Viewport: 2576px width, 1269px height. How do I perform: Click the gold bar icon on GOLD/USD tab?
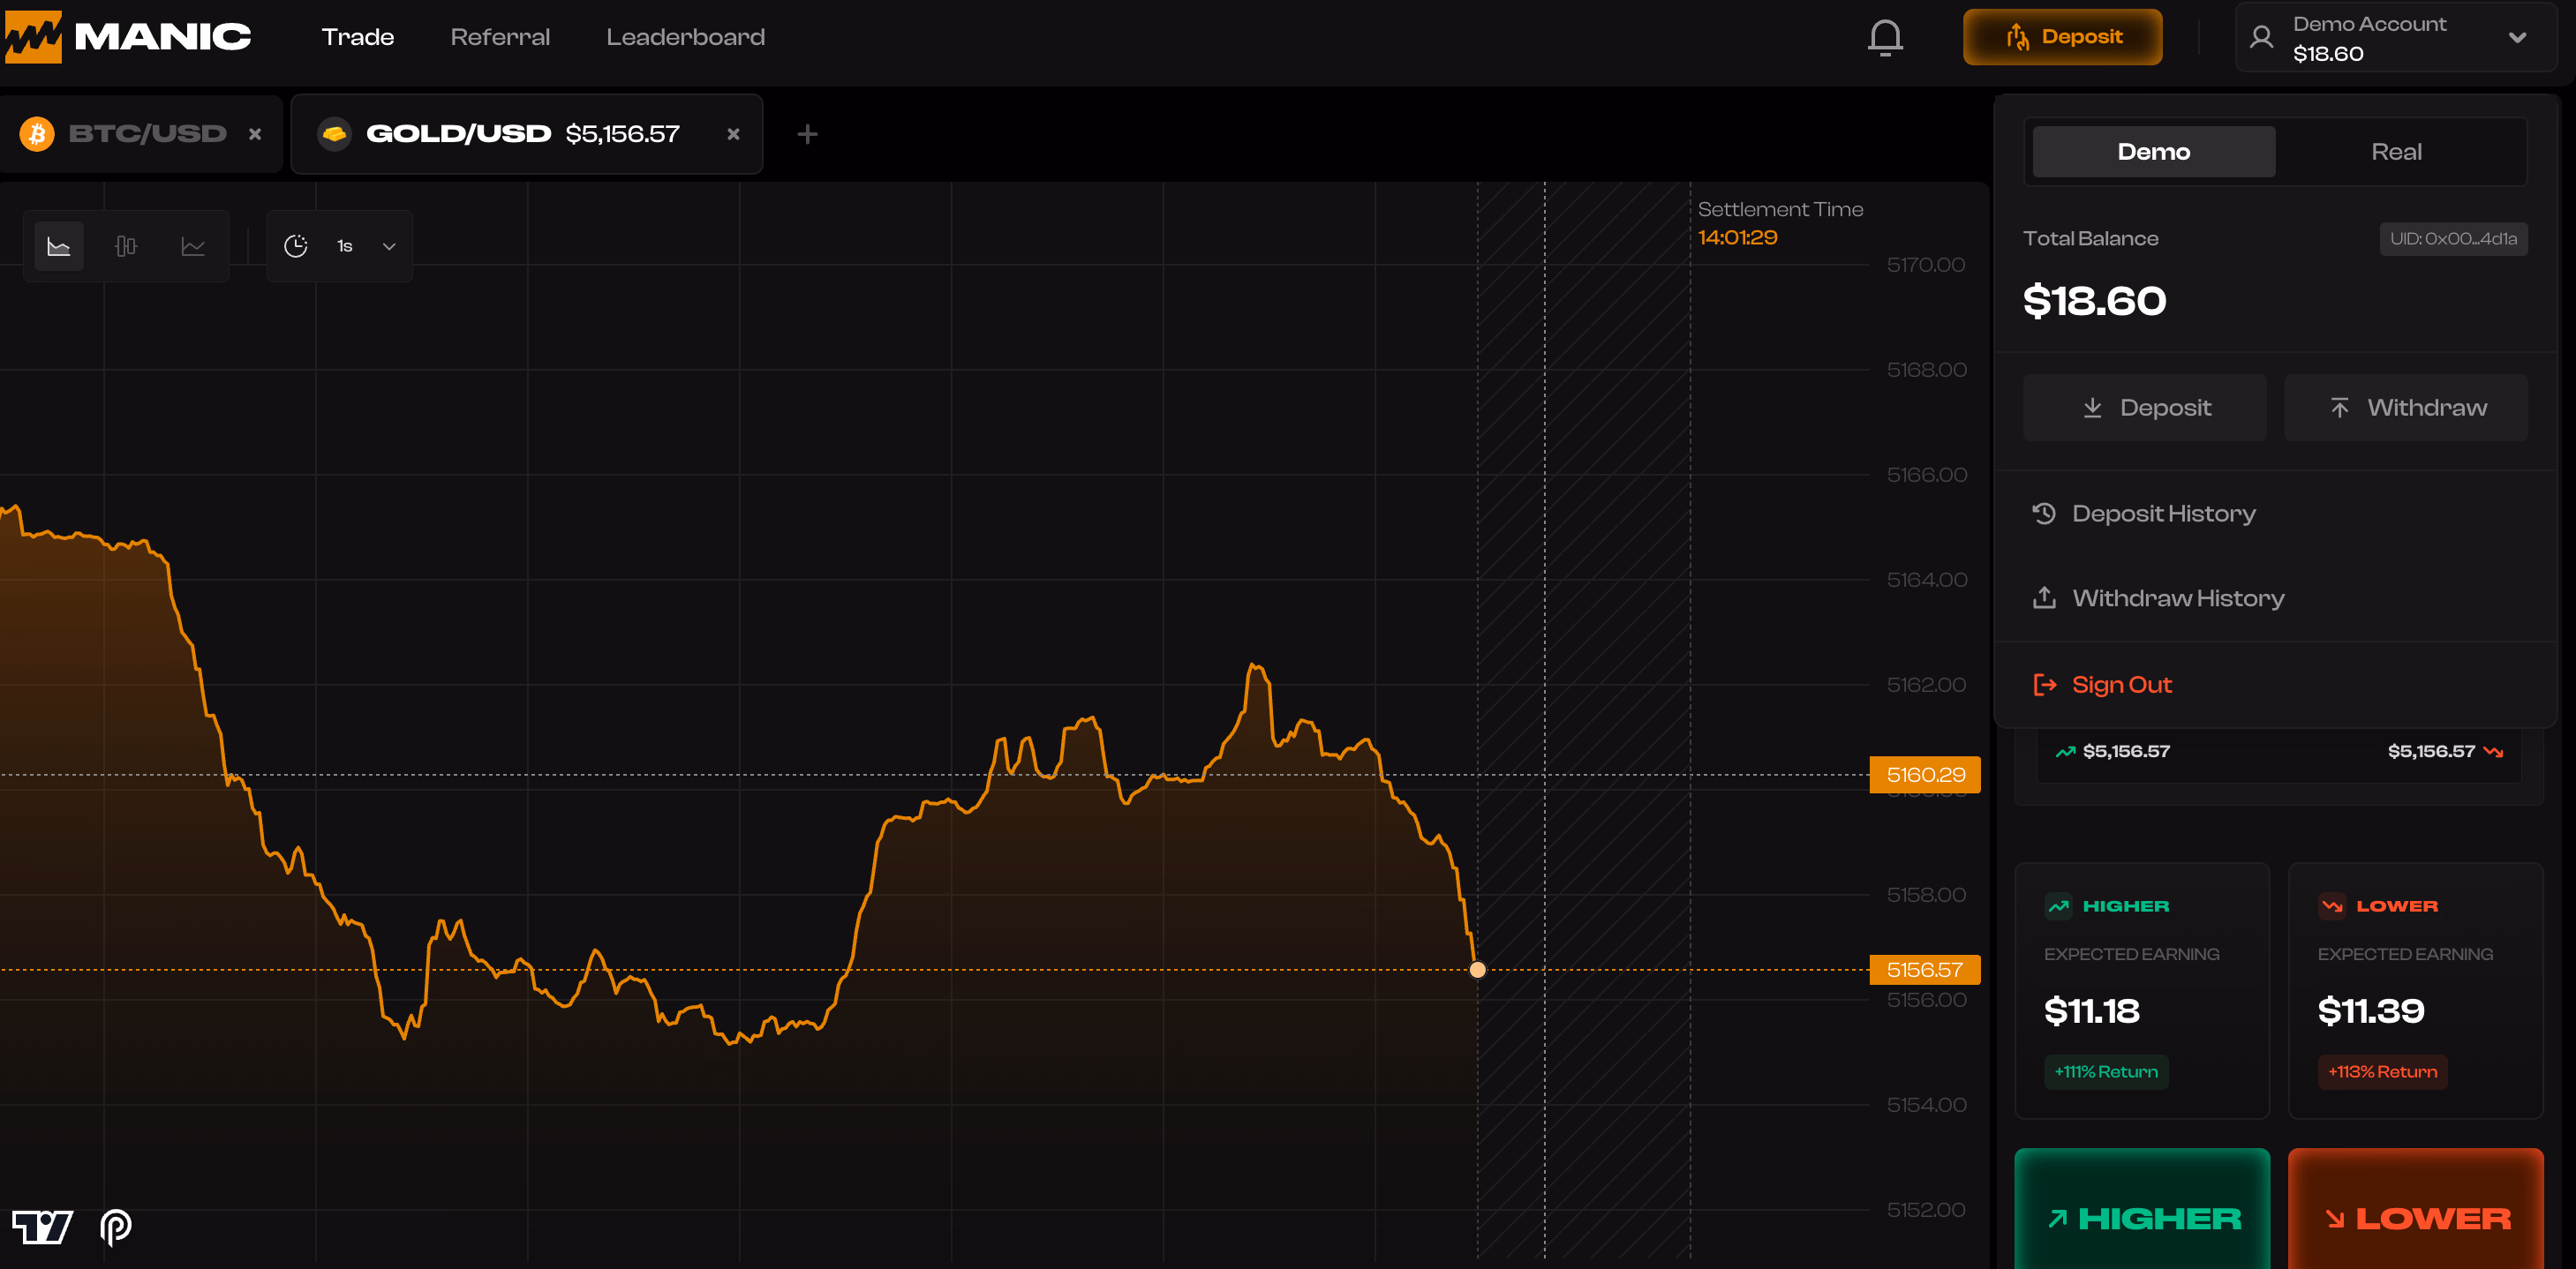334,134
